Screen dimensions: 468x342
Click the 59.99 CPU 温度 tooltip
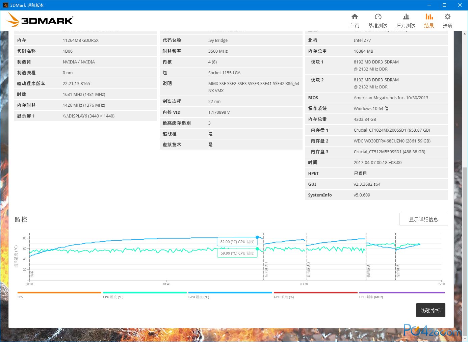point(237,253)
